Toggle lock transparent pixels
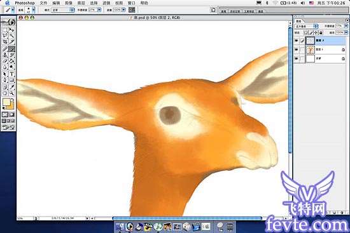 (x=306, y=32)
